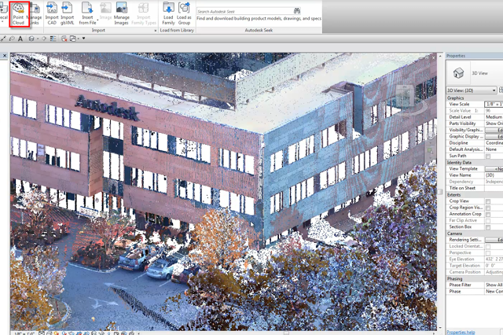Choose Insert from File icon

click(87, 14)
